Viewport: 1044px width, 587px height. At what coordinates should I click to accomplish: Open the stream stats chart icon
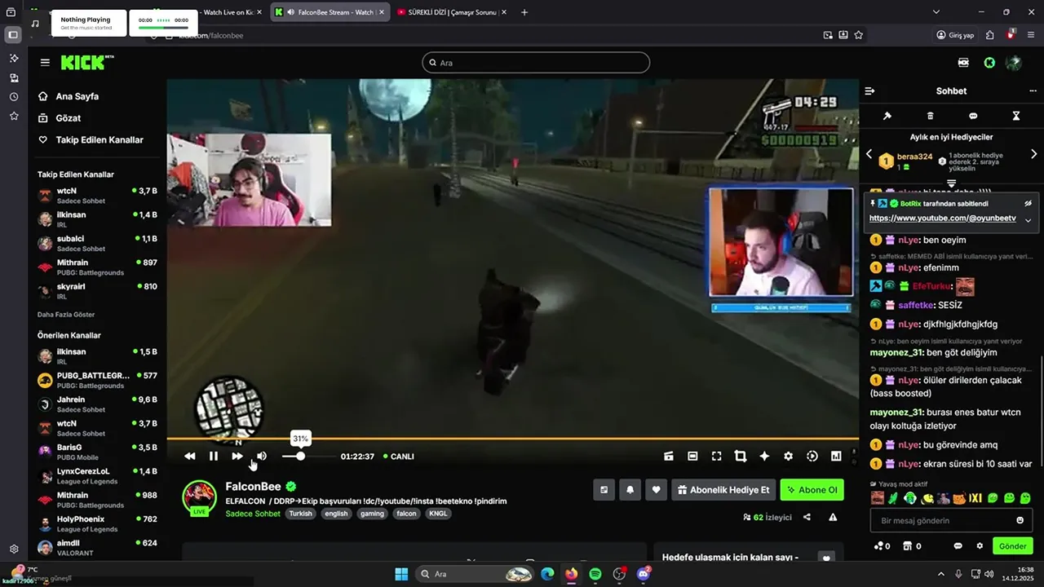pyautogui.click(x=836, y=457)
